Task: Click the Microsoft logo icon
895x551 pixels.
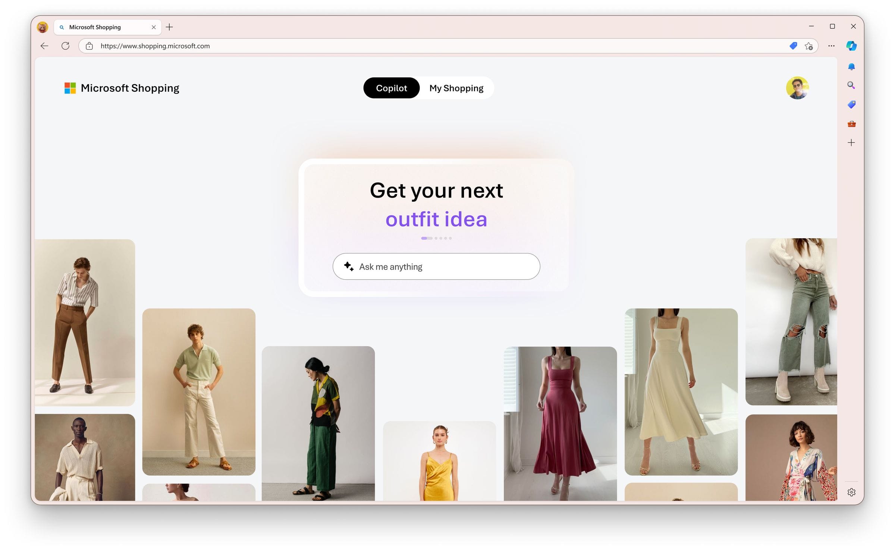Action: point(70,88)
